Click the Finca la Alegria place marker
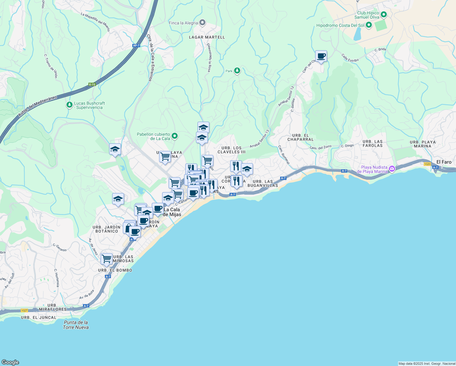The image size is (456, 366). click(x=202, y=22)
